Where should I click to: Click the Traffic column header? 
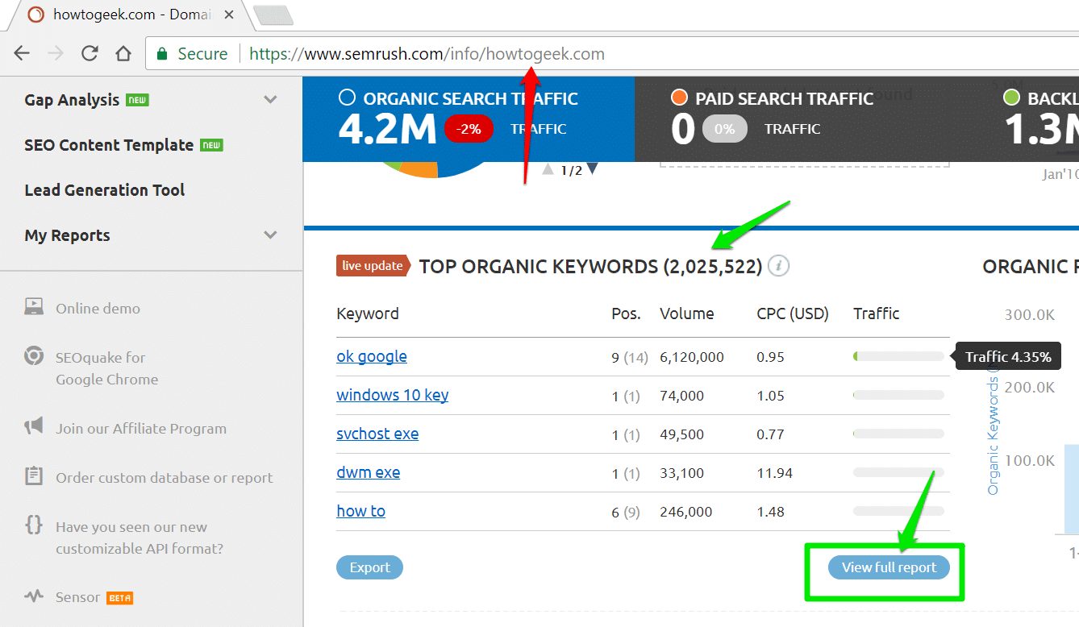876,313
